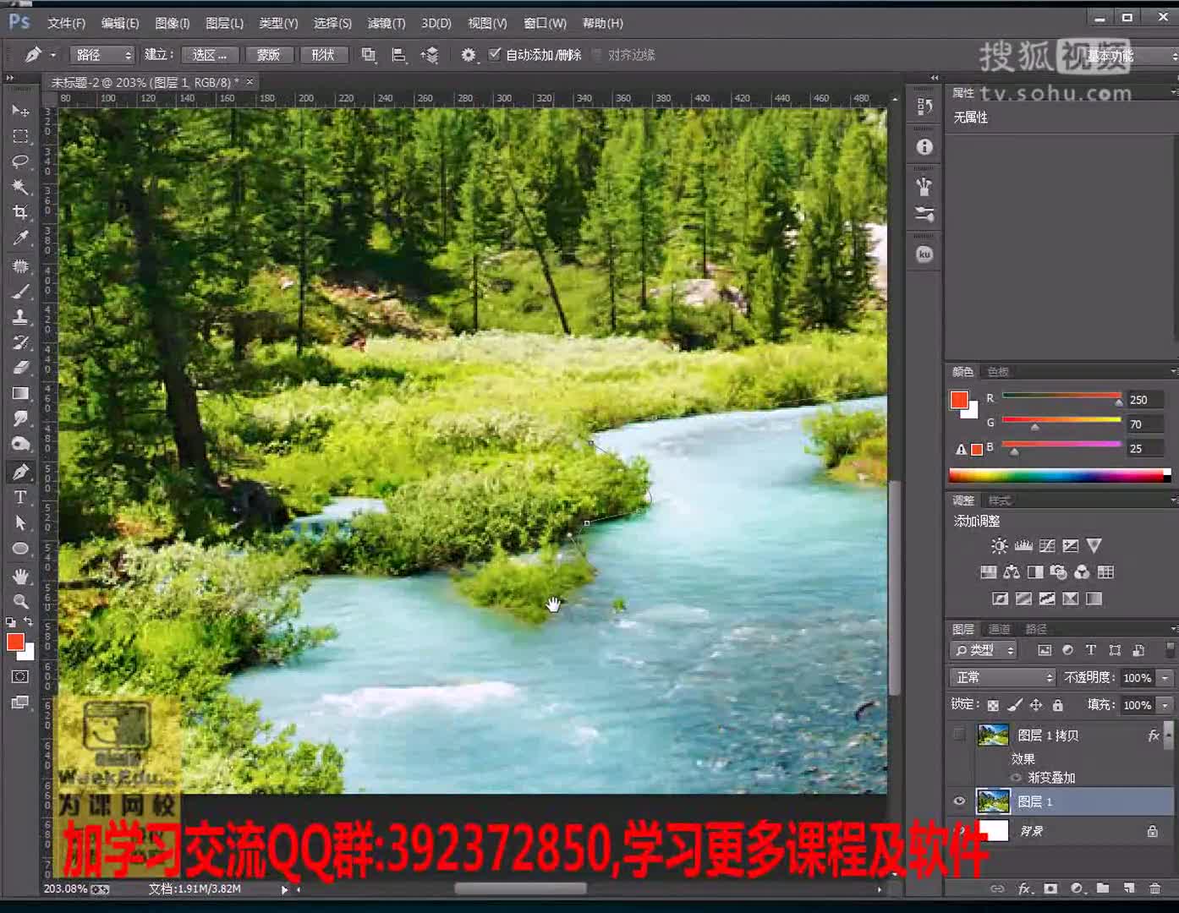Select the Clone Stamp tool

pyautogui.click(x=20, y=317)
